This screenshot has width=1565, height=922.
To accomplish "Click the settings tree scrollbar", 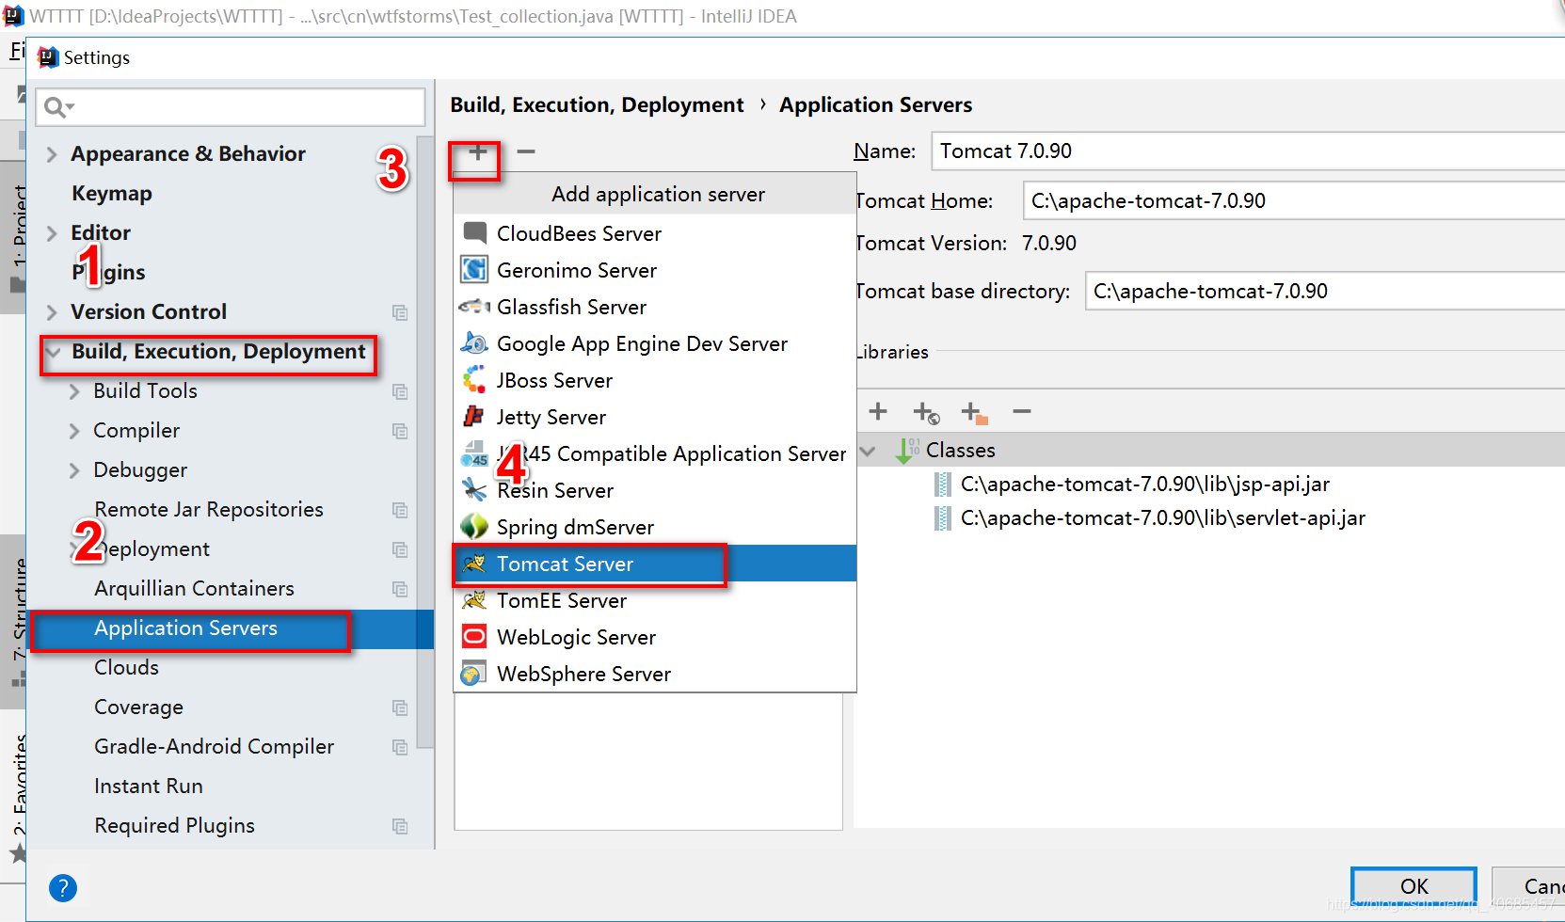I will click(425, 442).
